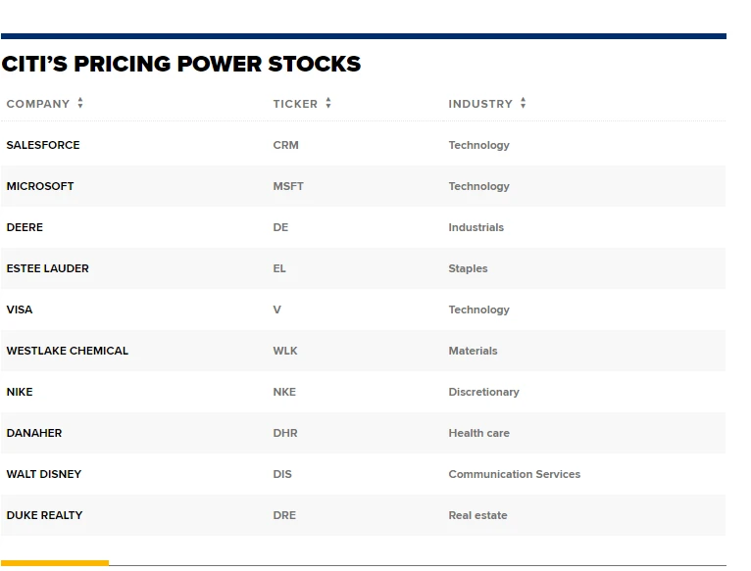Image resolution: width=751 pixels, height=571 pixels.
Task: Click the Duke Realty company name
Action: coord(44,515)
